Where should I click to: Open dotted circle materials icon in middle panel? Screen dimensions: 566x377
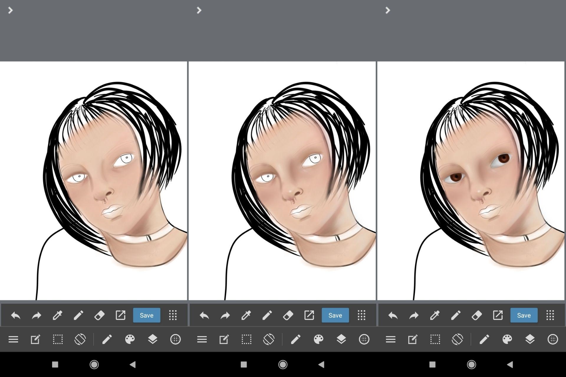tap(364, 339)
